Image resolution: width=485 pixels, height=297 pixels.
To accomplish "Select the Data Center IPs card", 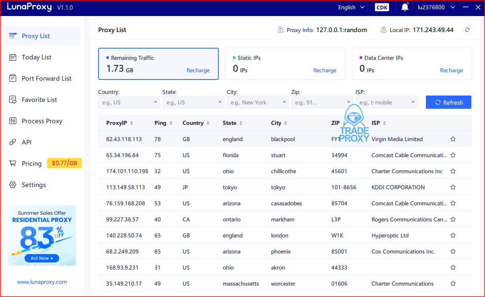I will [412, 64].
